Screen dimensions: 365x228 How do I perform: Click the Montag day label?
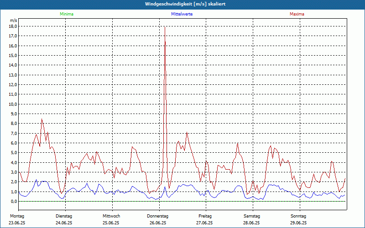point(17,216)
